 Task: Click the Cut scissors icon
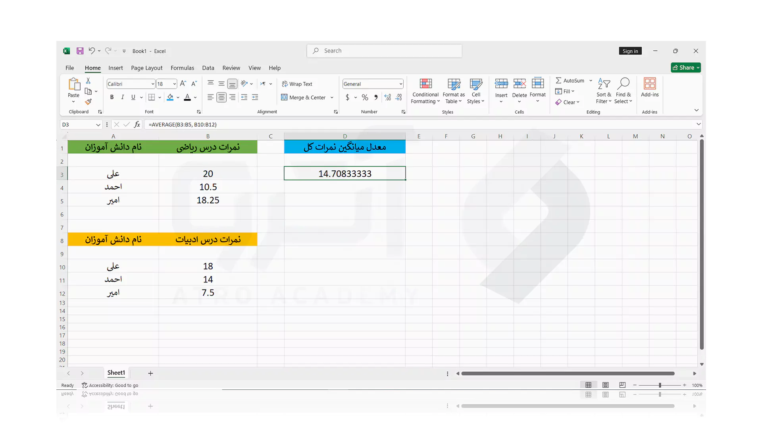[x=88, y=81]
